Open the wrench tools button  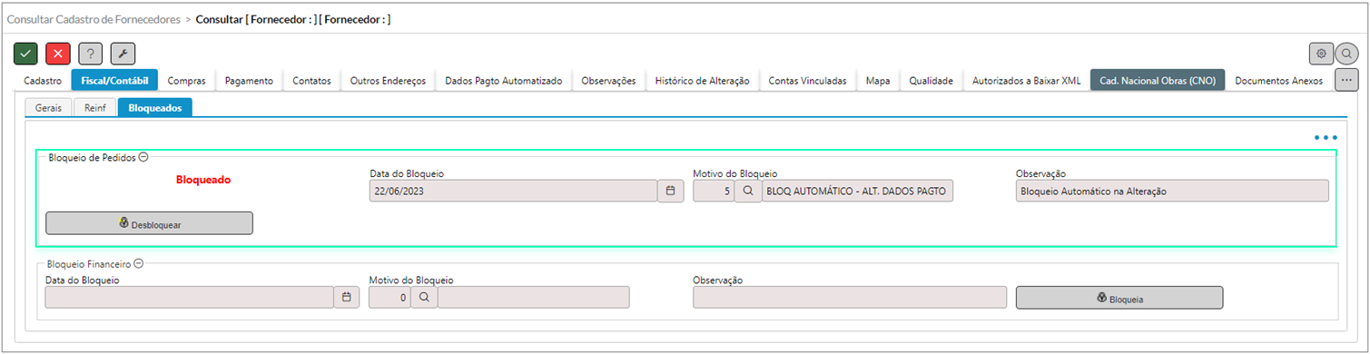(x=123, y=54)
